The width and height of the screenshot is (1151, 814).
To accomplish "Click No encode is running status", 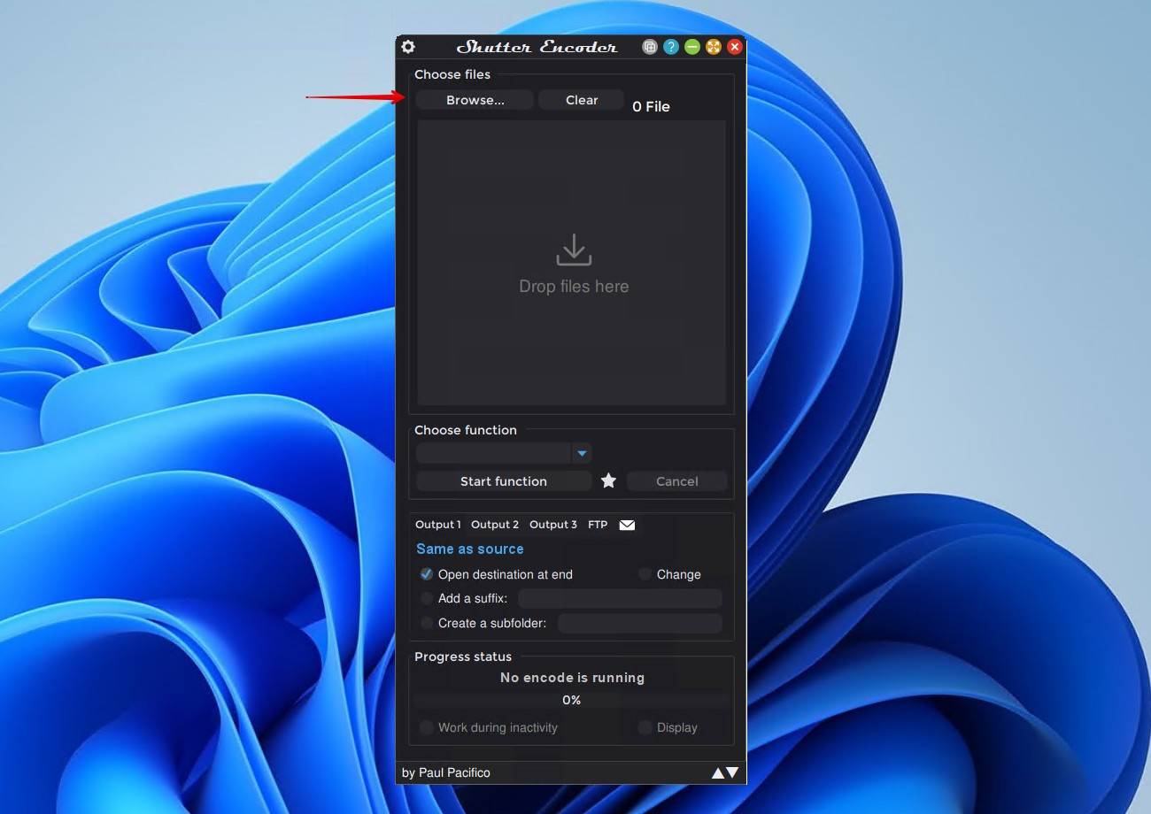I will coord(572,678).
